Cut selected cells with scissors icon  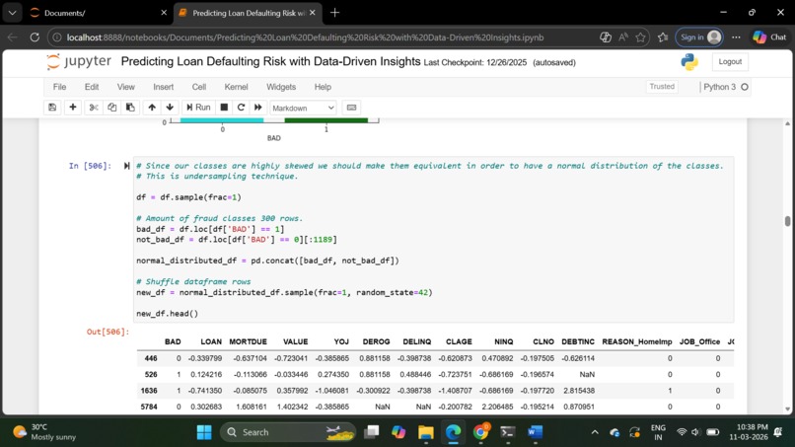click(x=94, y=108)
